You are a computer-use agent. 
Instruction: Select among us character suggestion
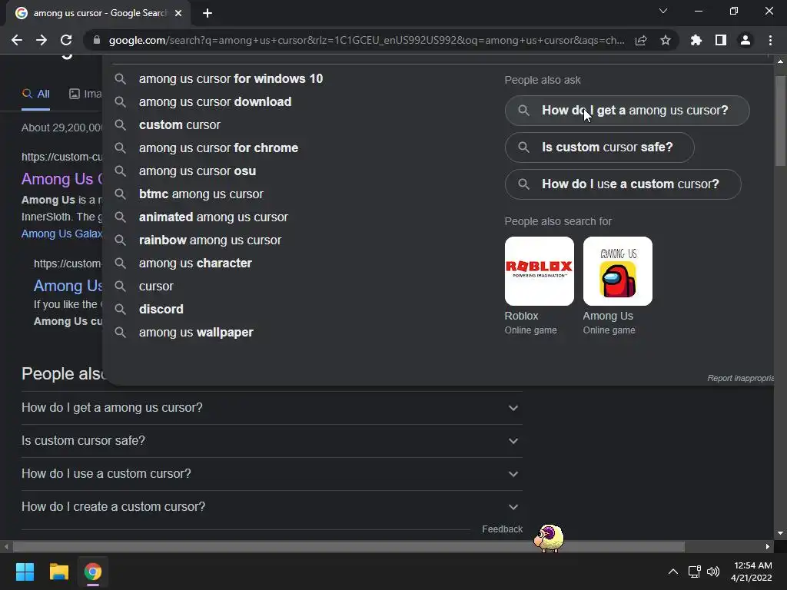(195, 264)
